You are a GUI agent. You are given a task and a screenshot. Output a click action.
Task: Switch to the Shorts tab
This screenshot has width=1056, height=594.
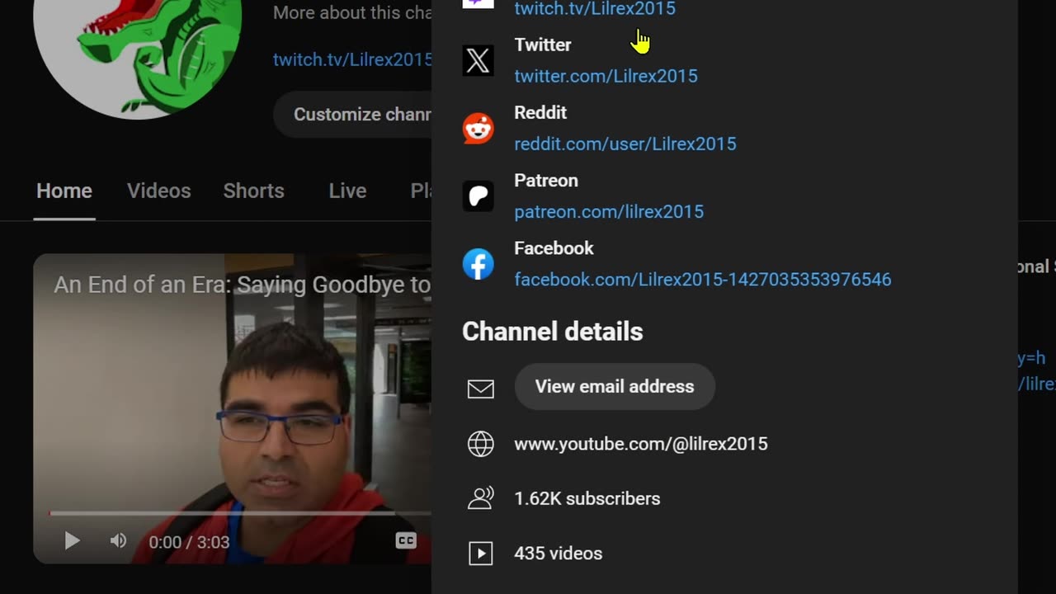[x=253, y=191]
